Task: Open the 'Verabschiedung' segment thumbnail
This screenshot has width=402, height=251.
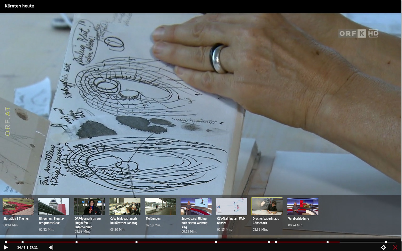Action: [303, 206]
